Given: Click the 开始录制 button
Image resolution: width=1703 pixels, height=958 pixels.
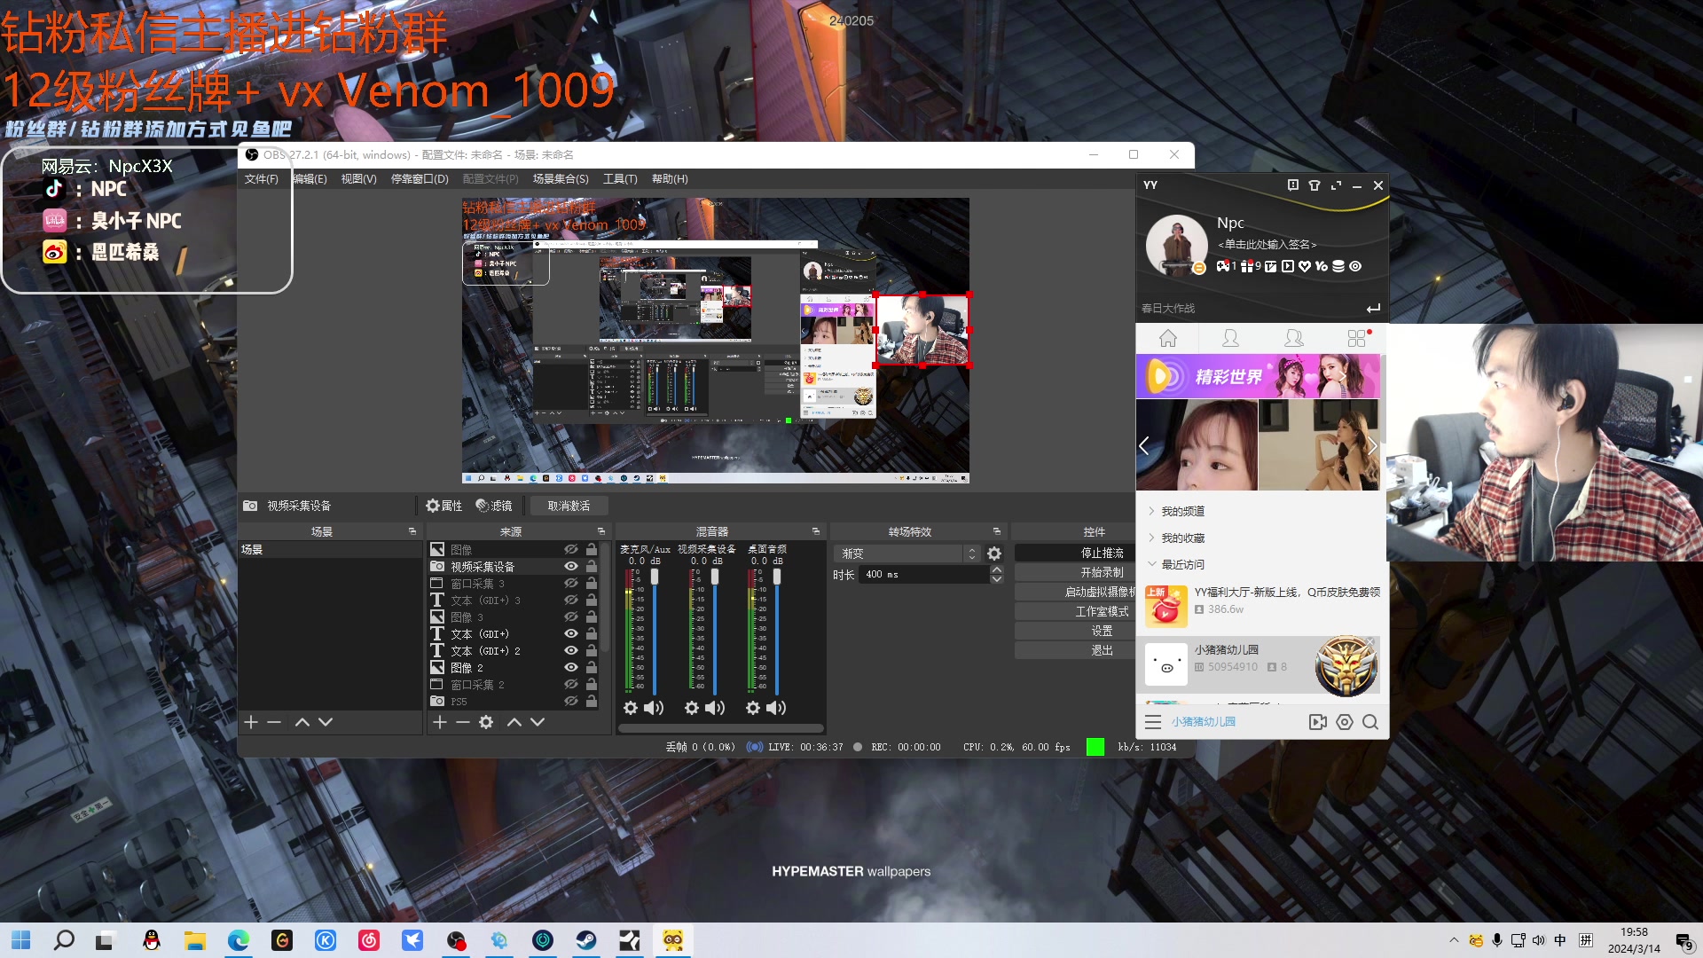Looking at the screenshot, I should [x=1075, y=572].
